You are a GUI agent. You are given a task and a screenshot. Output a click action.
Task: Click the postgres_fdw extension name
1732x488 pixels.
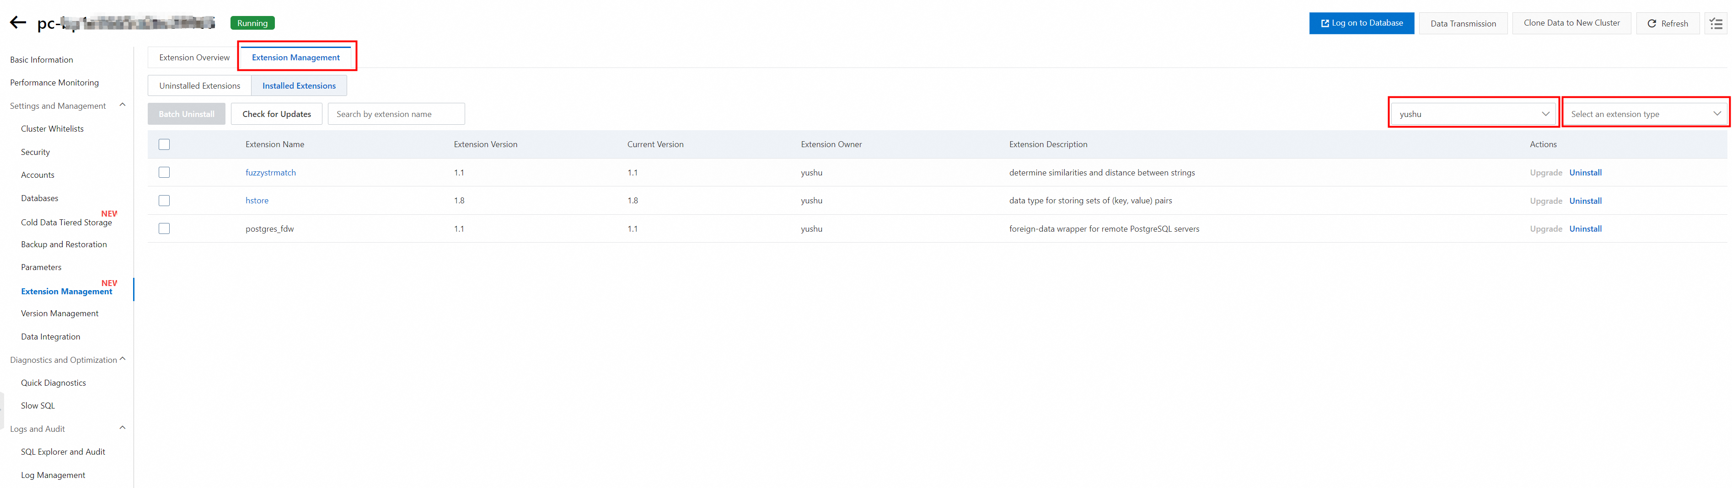click(270, 229)
